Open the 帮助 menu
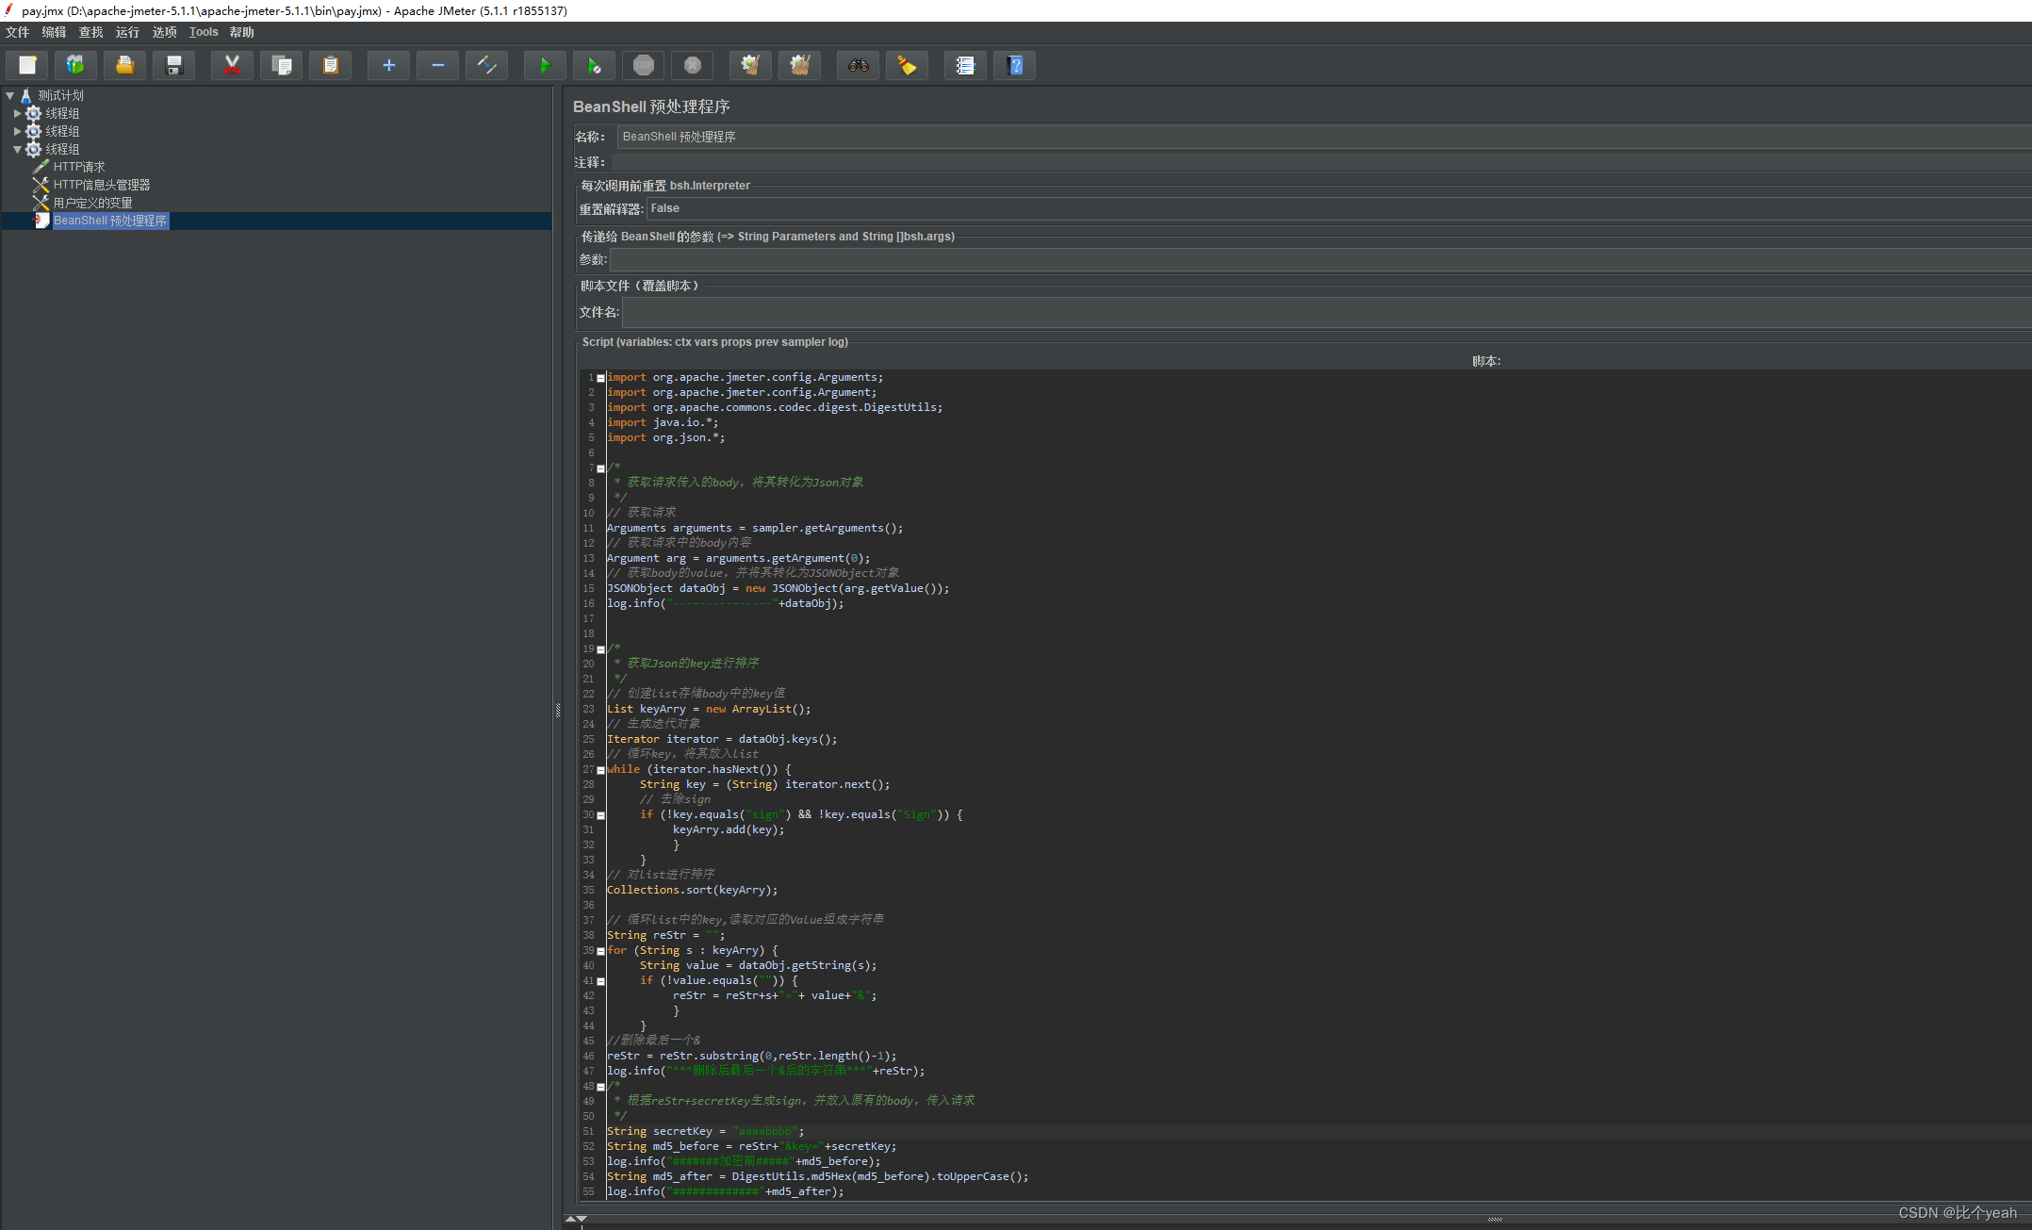This screenshot has height=1230, width=2032. point(242,32)
